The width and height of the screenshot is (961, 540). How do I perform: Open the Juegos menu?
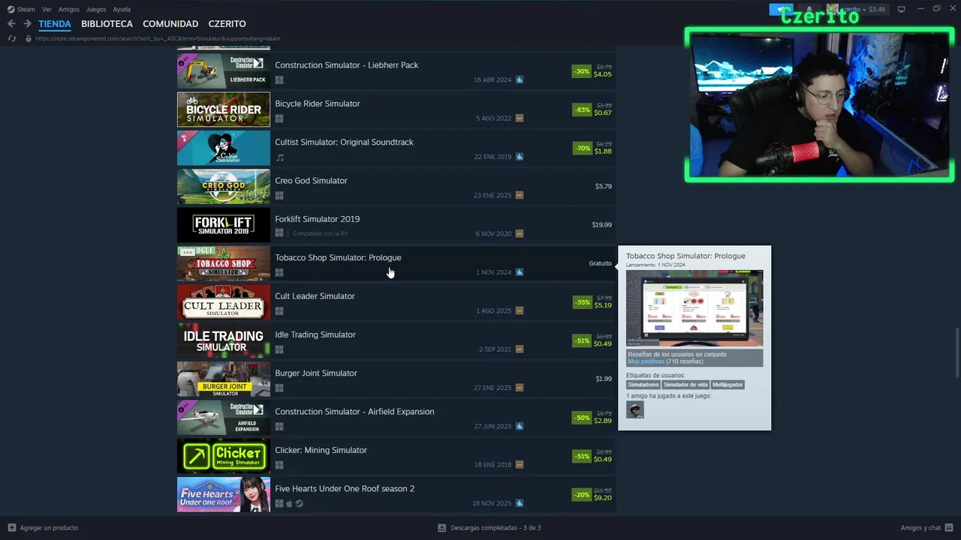click(96, 9)
